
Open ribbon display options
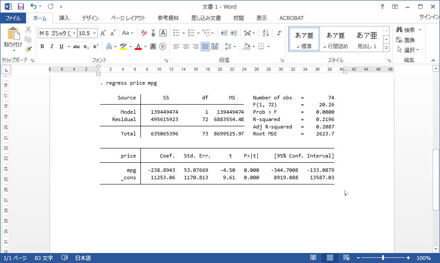pyautogui.click(x=395, y=7)
